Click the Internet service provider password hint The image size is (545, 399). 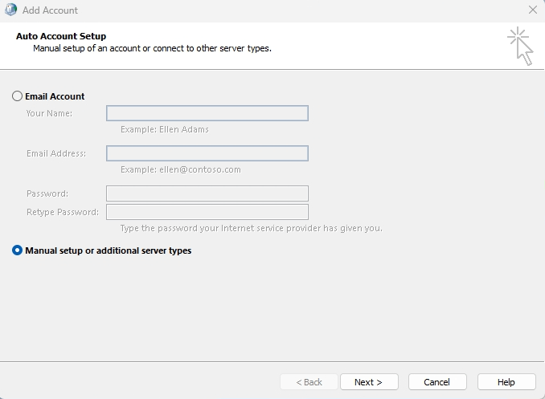pyautogui.click(x=251, y=228)
